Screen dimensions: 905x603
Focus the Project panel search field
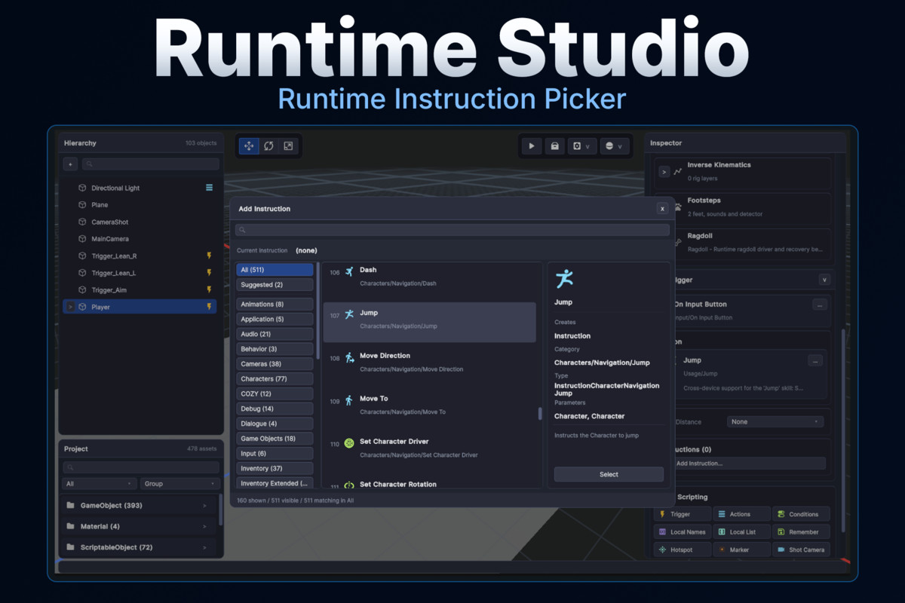[141, 468]
